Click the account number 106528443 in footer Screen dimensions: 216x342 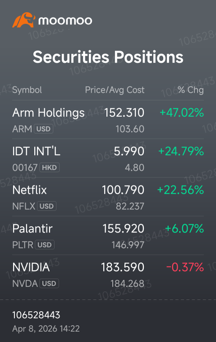pyautogui.click(x=36, y=315)
